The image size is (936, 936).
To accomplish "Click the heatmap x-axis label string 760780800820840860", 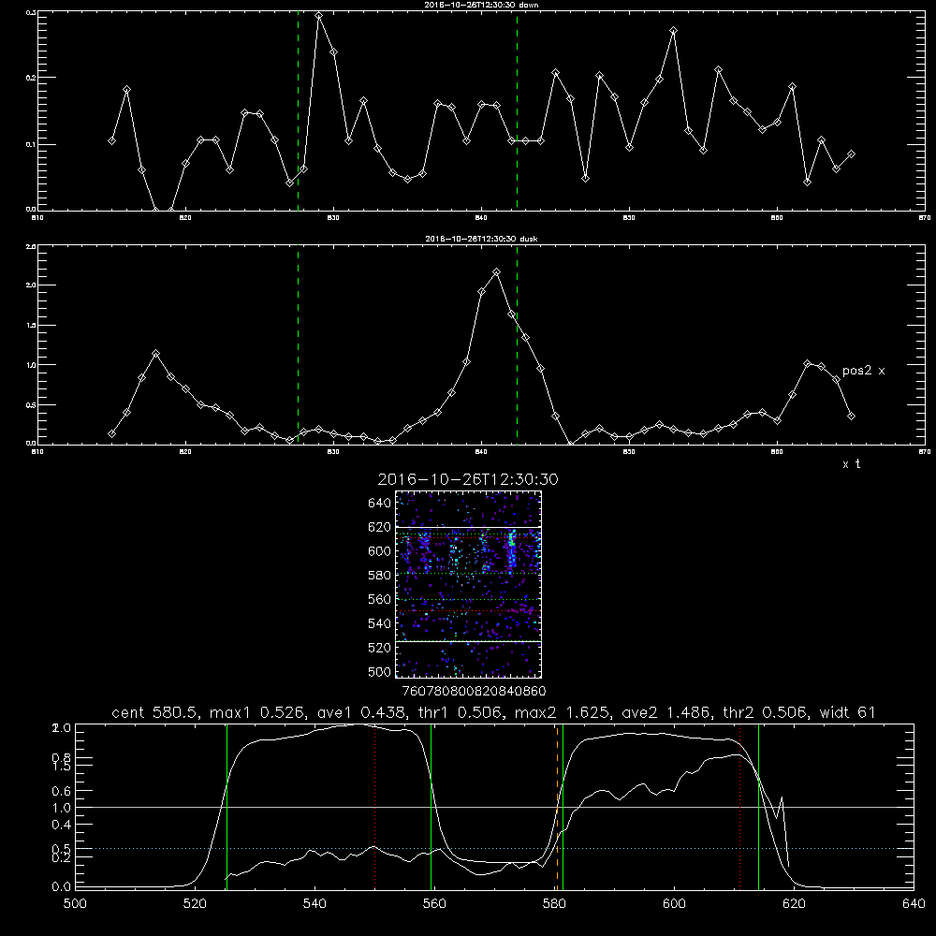I will (x=474, y=692).
